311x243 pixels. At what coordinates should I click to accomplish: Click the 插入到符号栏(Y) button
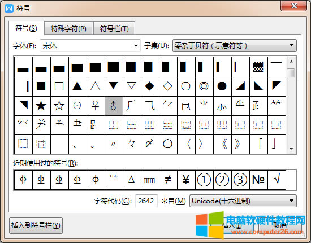pos(36,225)
